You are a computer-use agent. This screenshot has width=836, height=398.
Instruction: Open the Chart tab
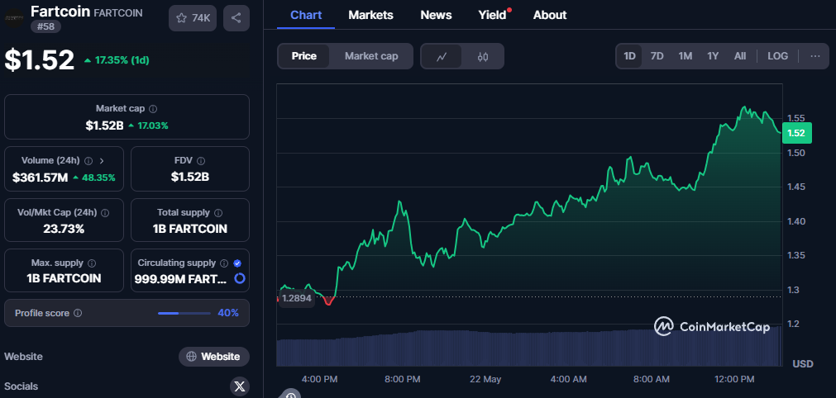coord(306,15)
